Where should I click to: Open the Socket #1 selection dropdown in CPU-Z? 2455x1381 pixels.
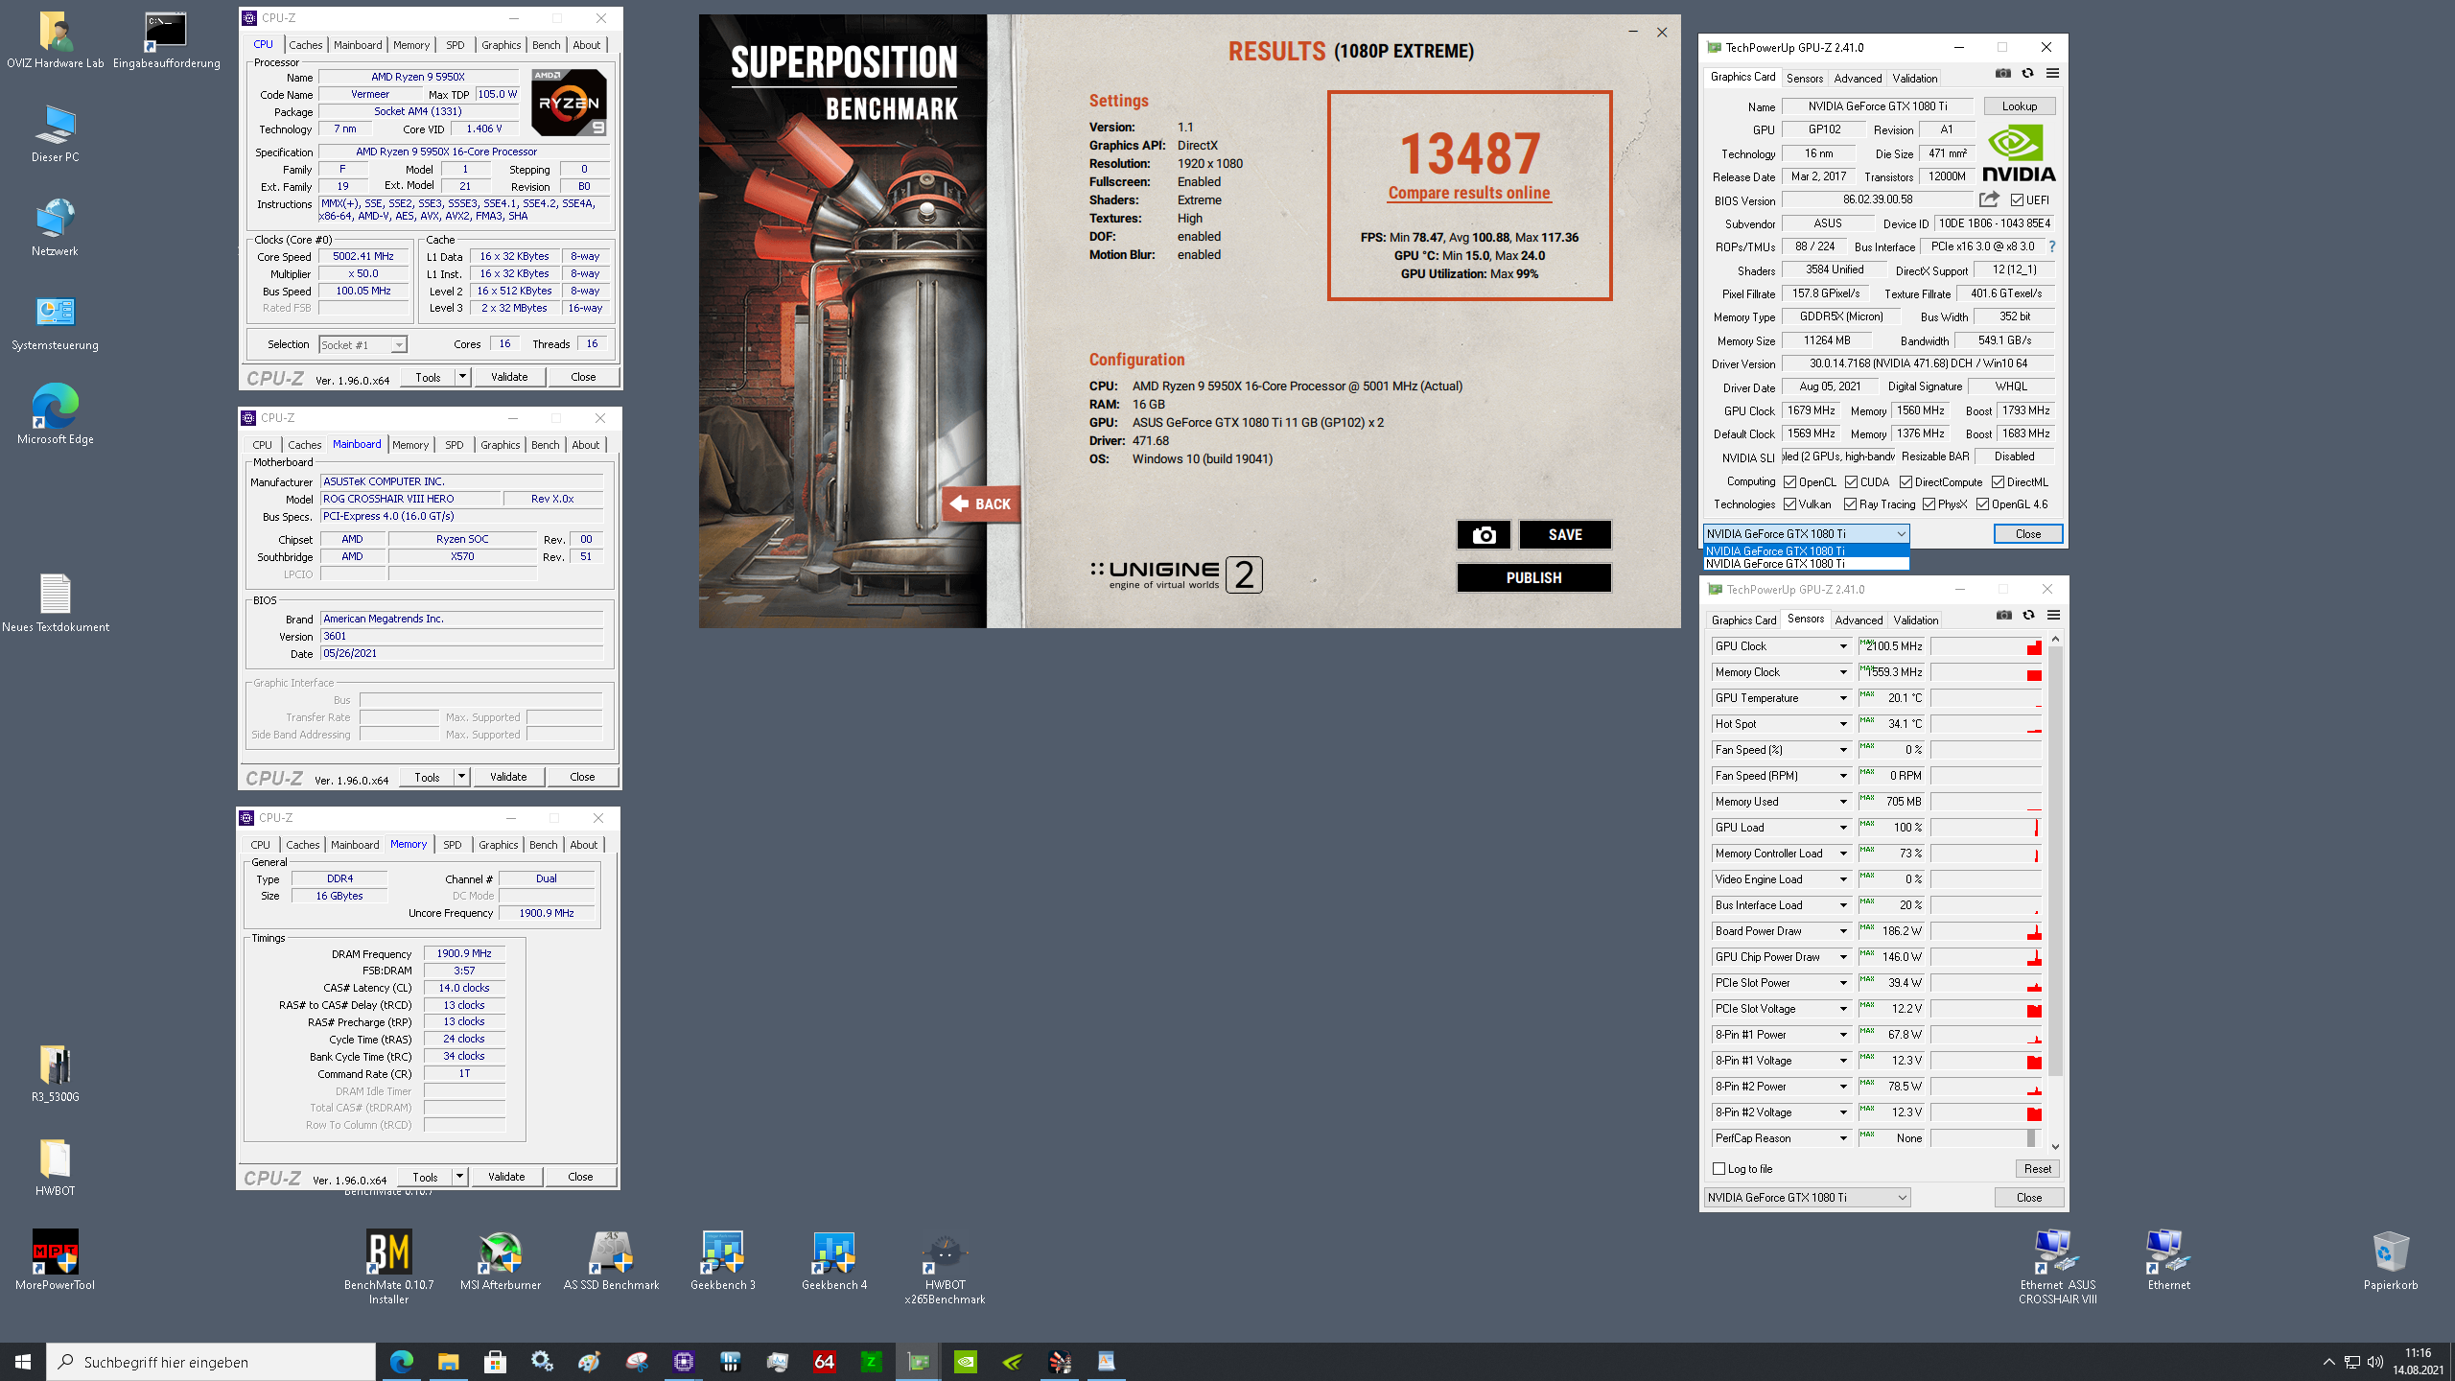[362, 345]
